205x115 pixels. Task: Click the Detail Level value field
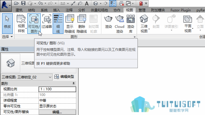58,101
